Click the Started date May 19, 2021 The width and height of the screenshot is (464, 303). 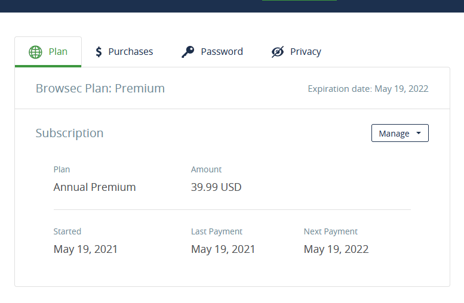pos(85,249)
